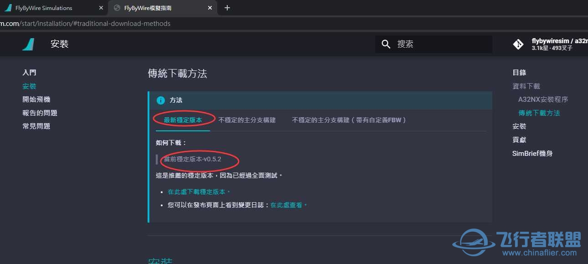Click the magnifier icon in the search bar
Image resolution: width=588 pixels, height=264 pixels.
point(385,44)
